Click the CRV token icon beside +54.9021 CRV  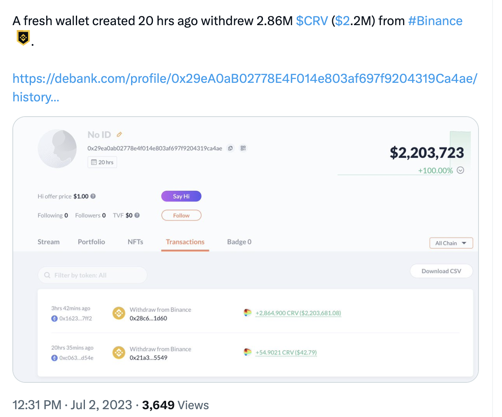click(248, 352)
